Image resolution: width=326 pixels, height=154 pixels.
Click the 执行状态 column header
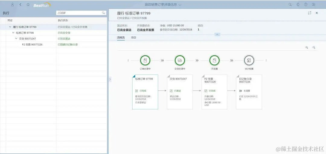(63, 20)
